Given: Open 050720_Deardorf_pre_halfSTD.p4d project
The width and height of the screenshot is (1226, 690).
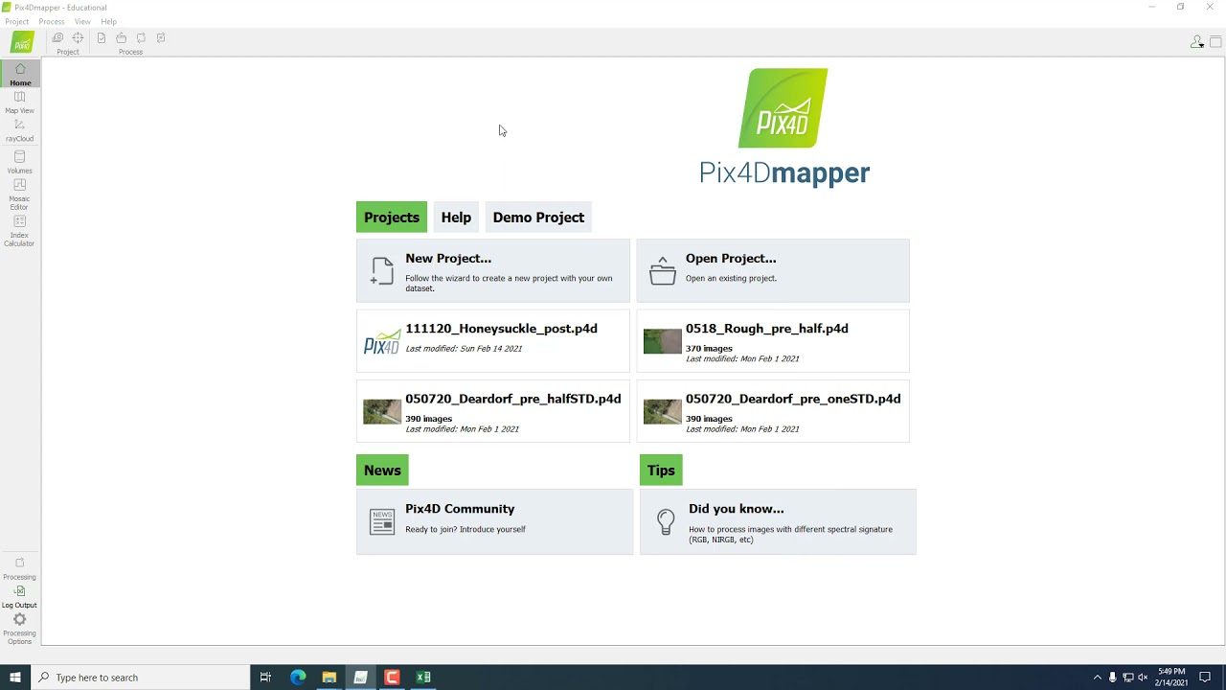Looking at the screenshot, I should click(x=493, y=411).
